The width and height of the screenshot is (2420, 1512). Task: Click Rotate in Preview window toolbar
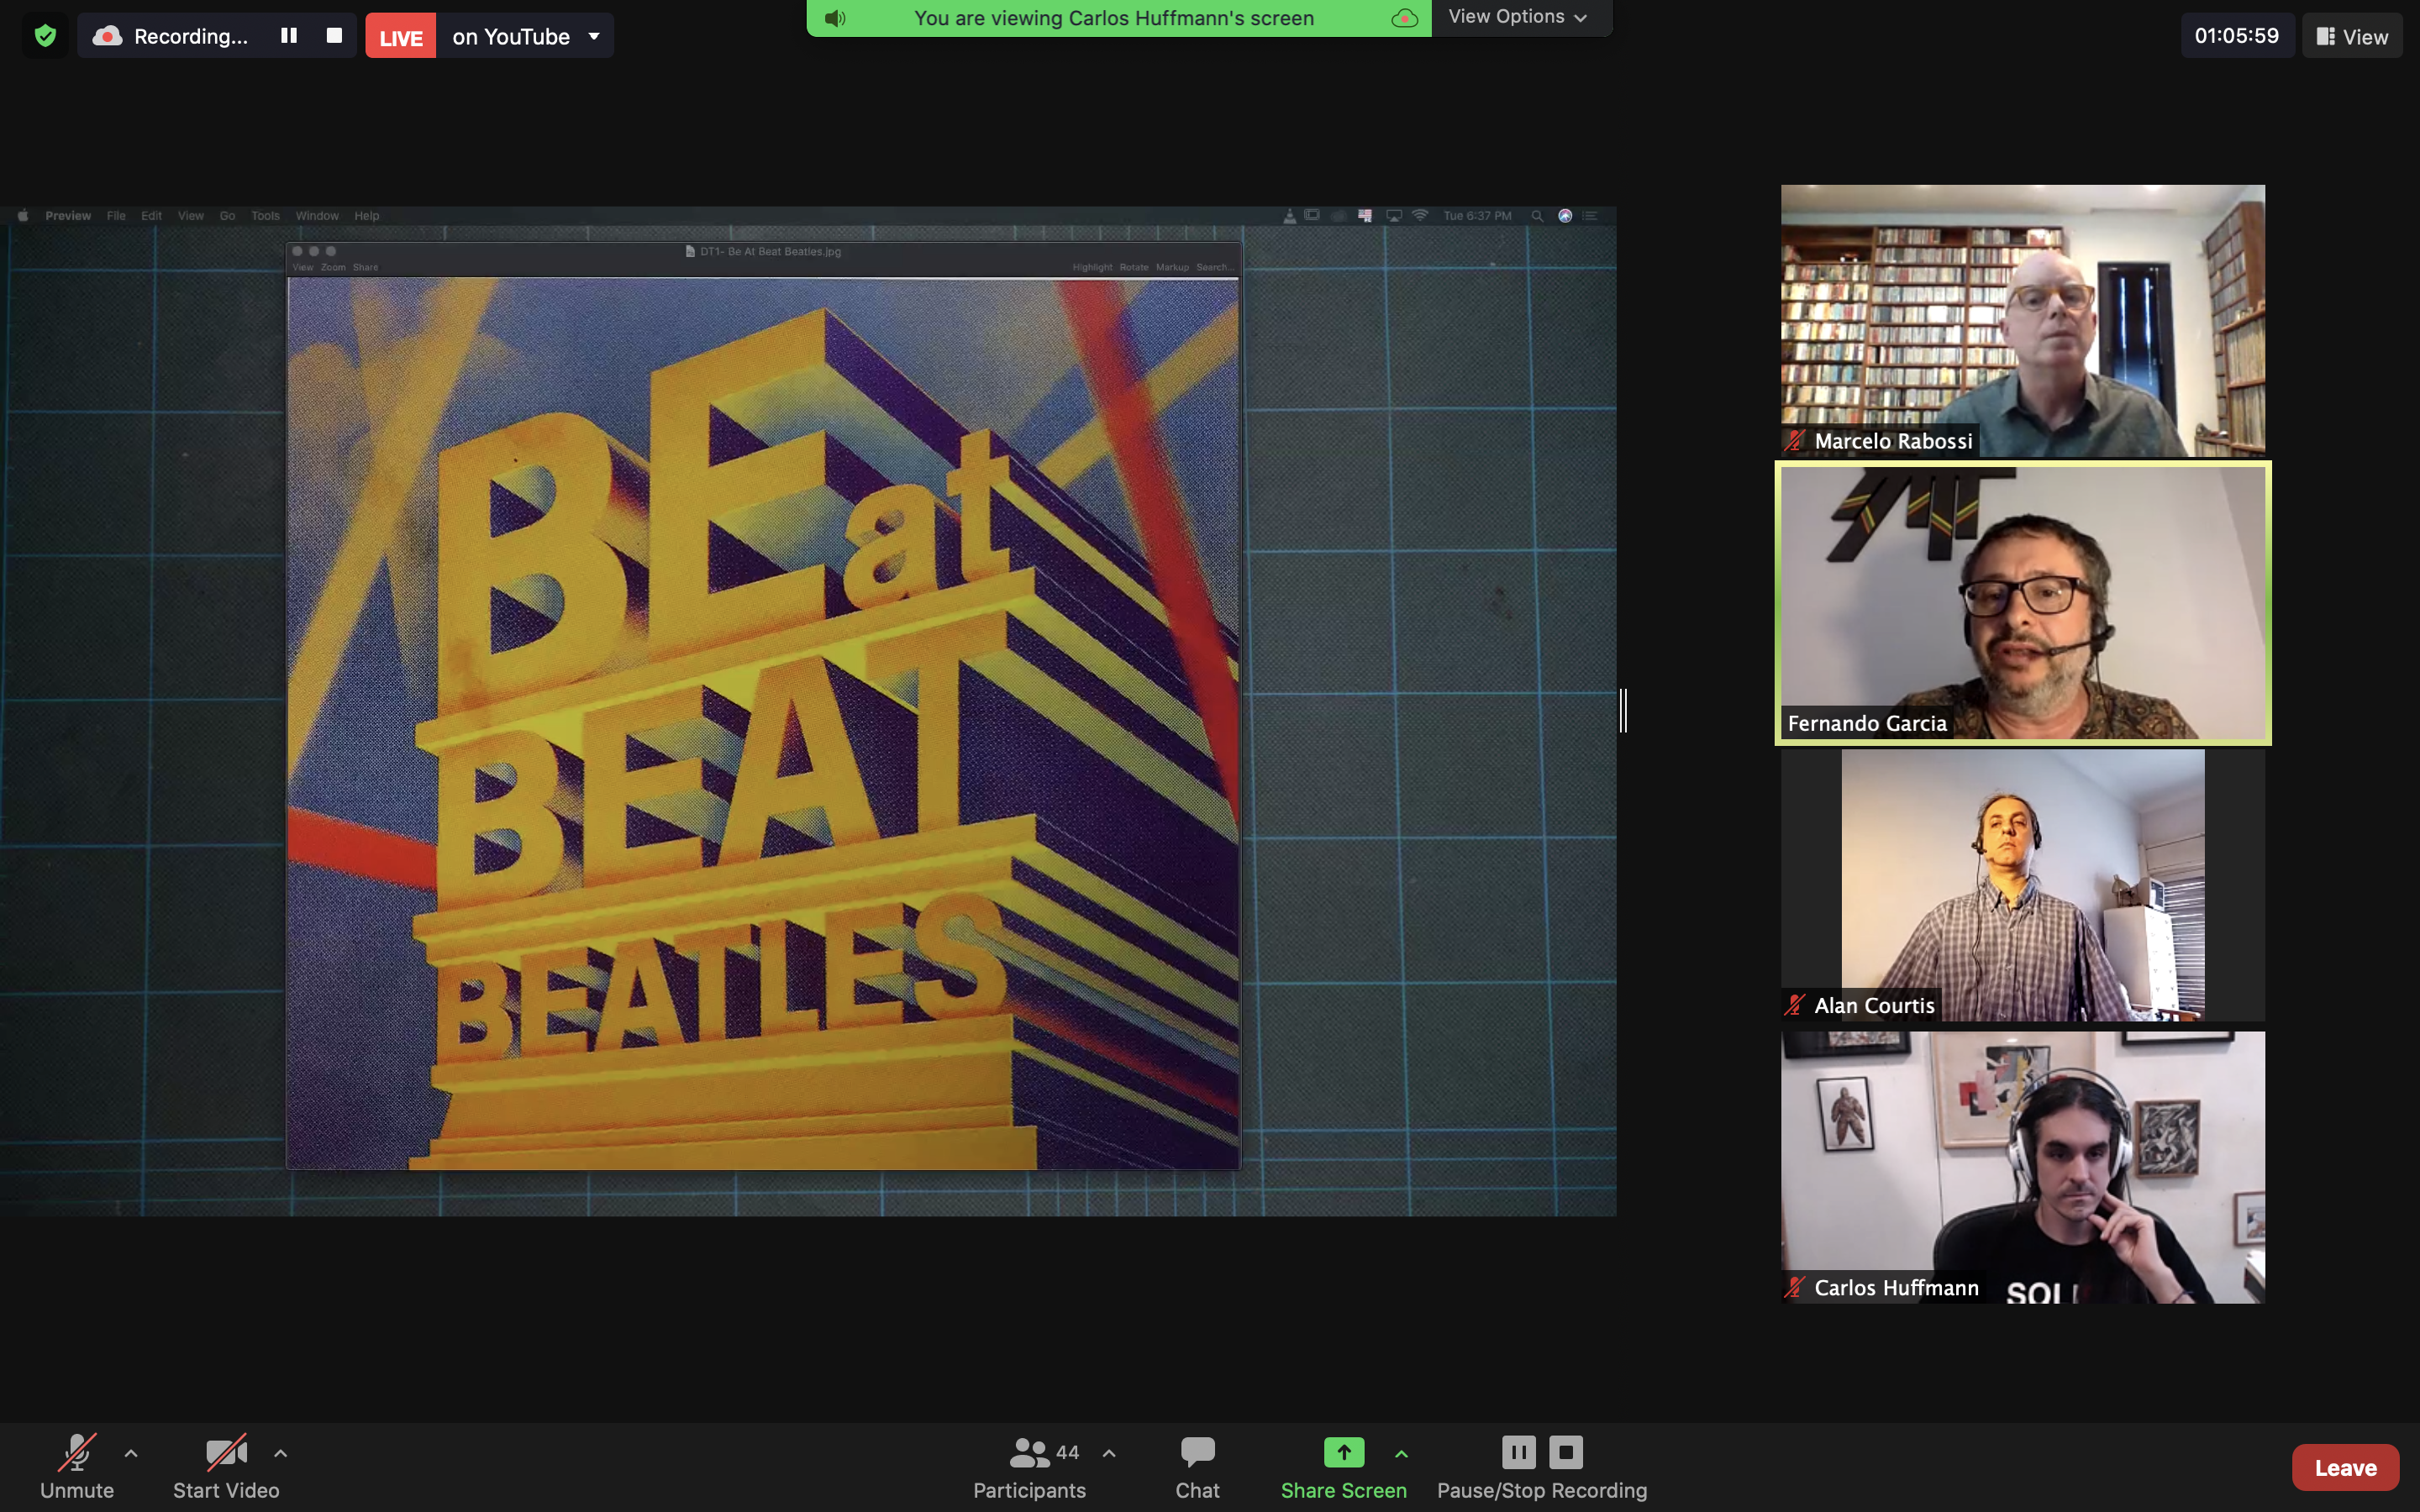coord(1134,267)
